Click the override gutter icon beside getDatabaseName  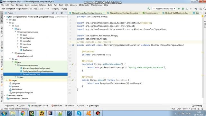tap(72, 64)
